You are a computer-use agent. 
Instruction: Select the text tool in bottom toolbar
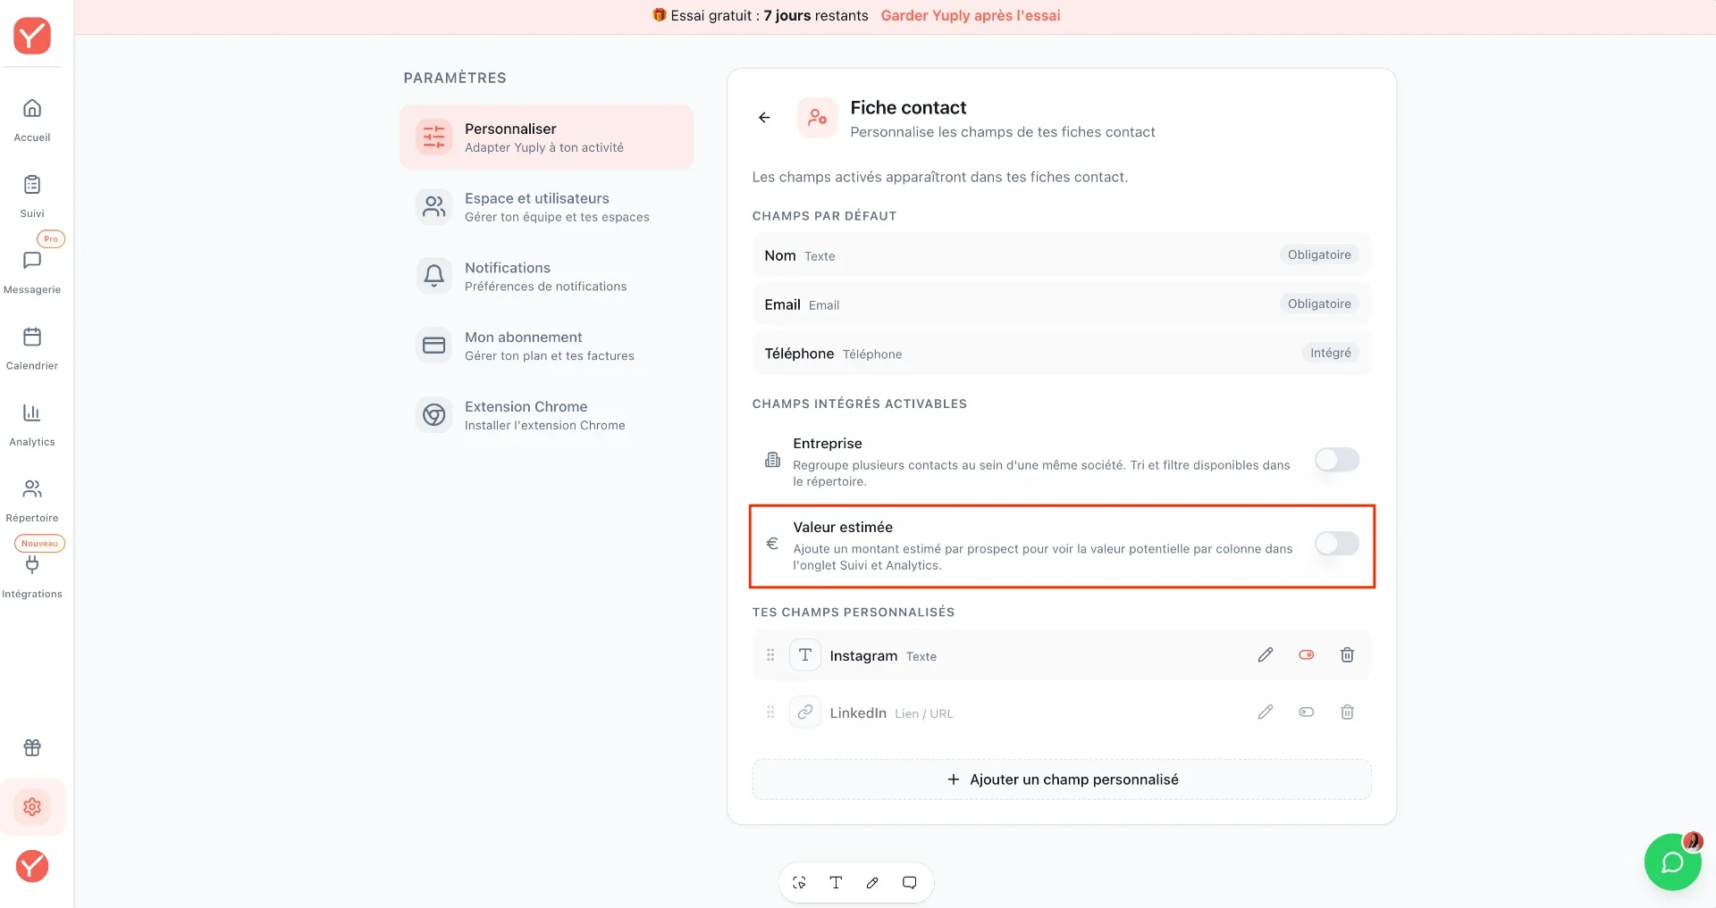point(836,883)
